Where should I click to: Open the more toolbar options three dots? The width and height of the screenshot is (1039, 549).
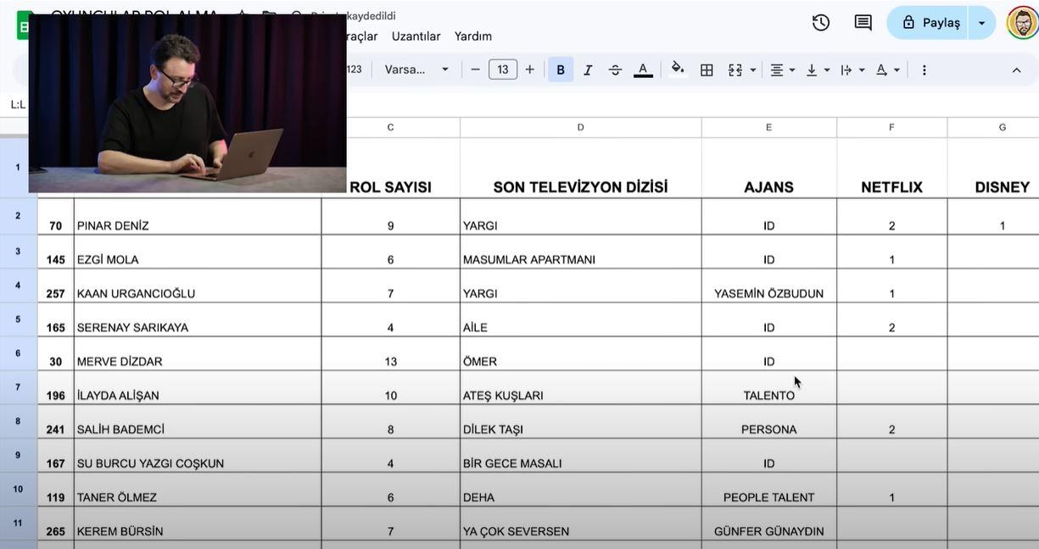[x=924, y=69]
